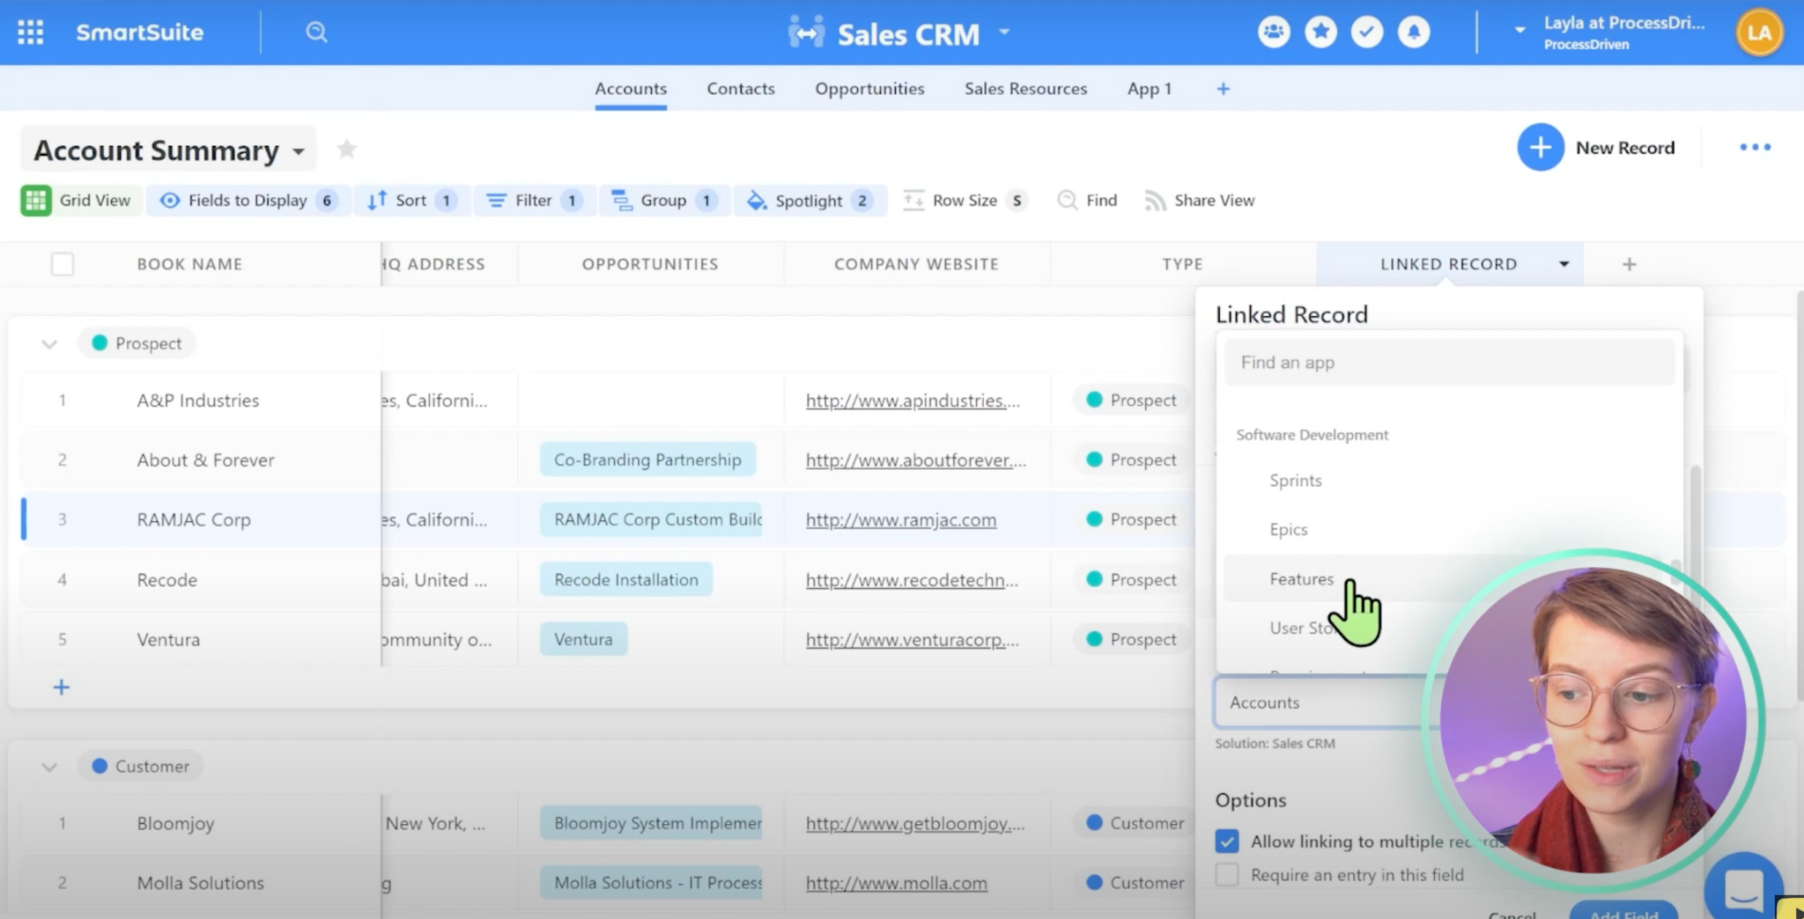Click the Ventura opportunity chip

(x=583, y=640)
